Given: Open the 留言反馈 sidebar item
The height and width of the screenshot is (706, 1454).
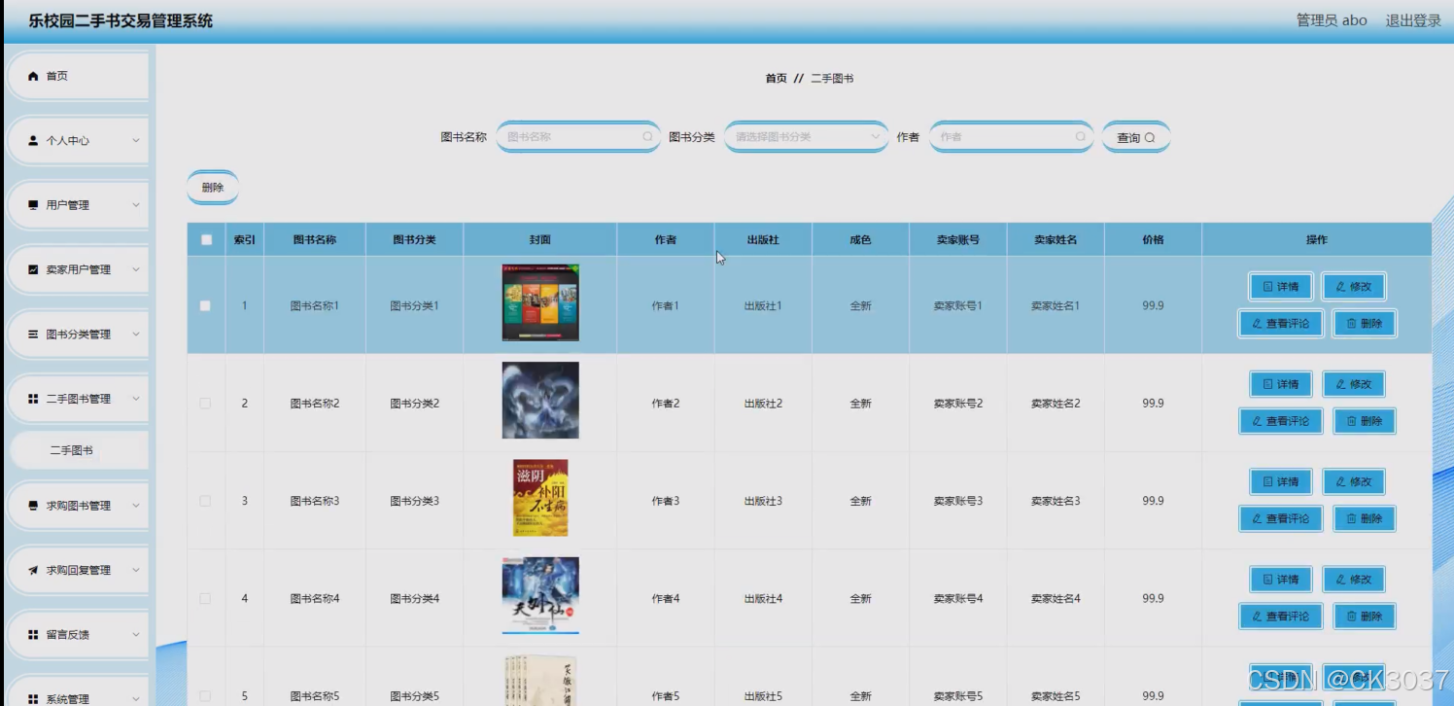Looking at the screenshot, I should [78, 635].
